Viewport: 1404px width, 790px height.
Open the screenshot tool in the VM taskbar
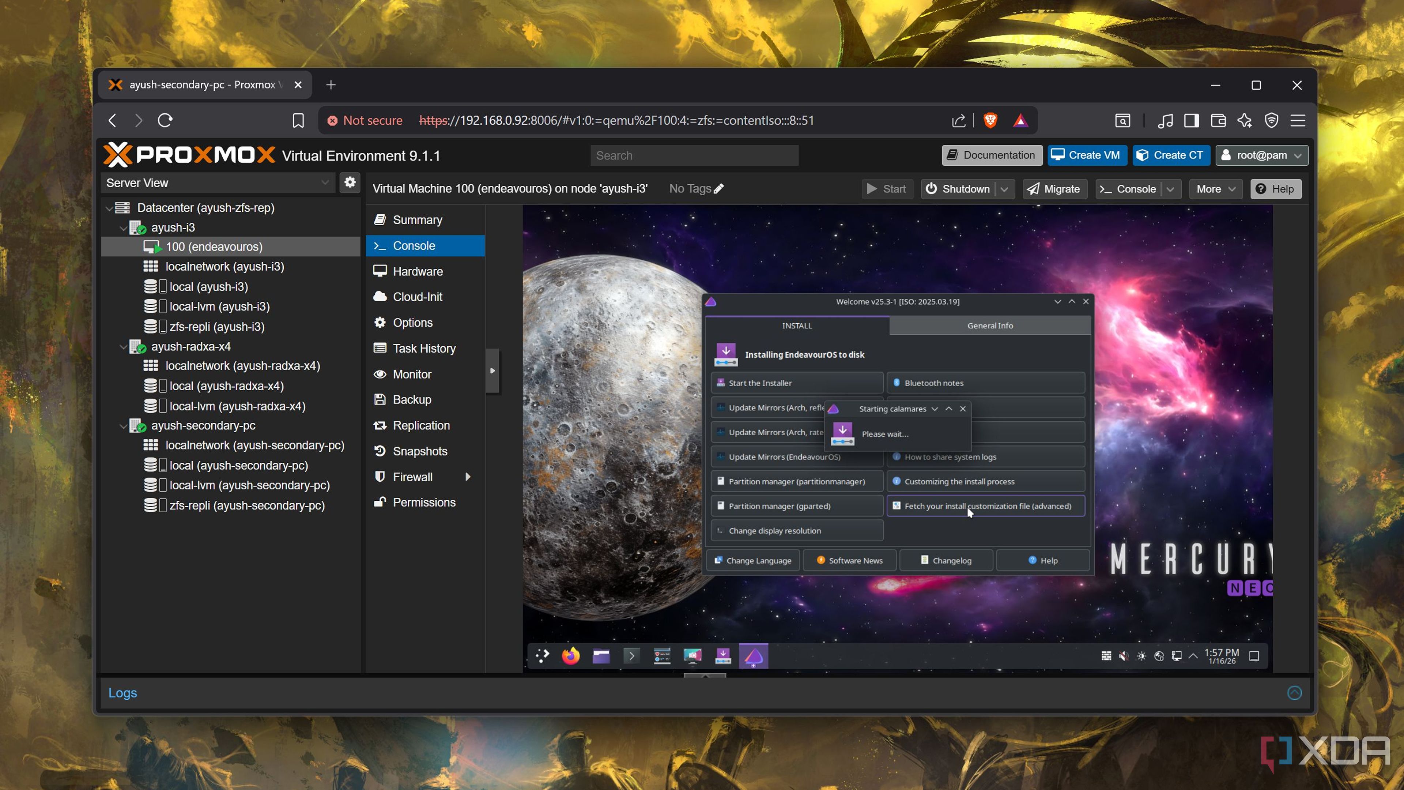(x=693, y=656)
